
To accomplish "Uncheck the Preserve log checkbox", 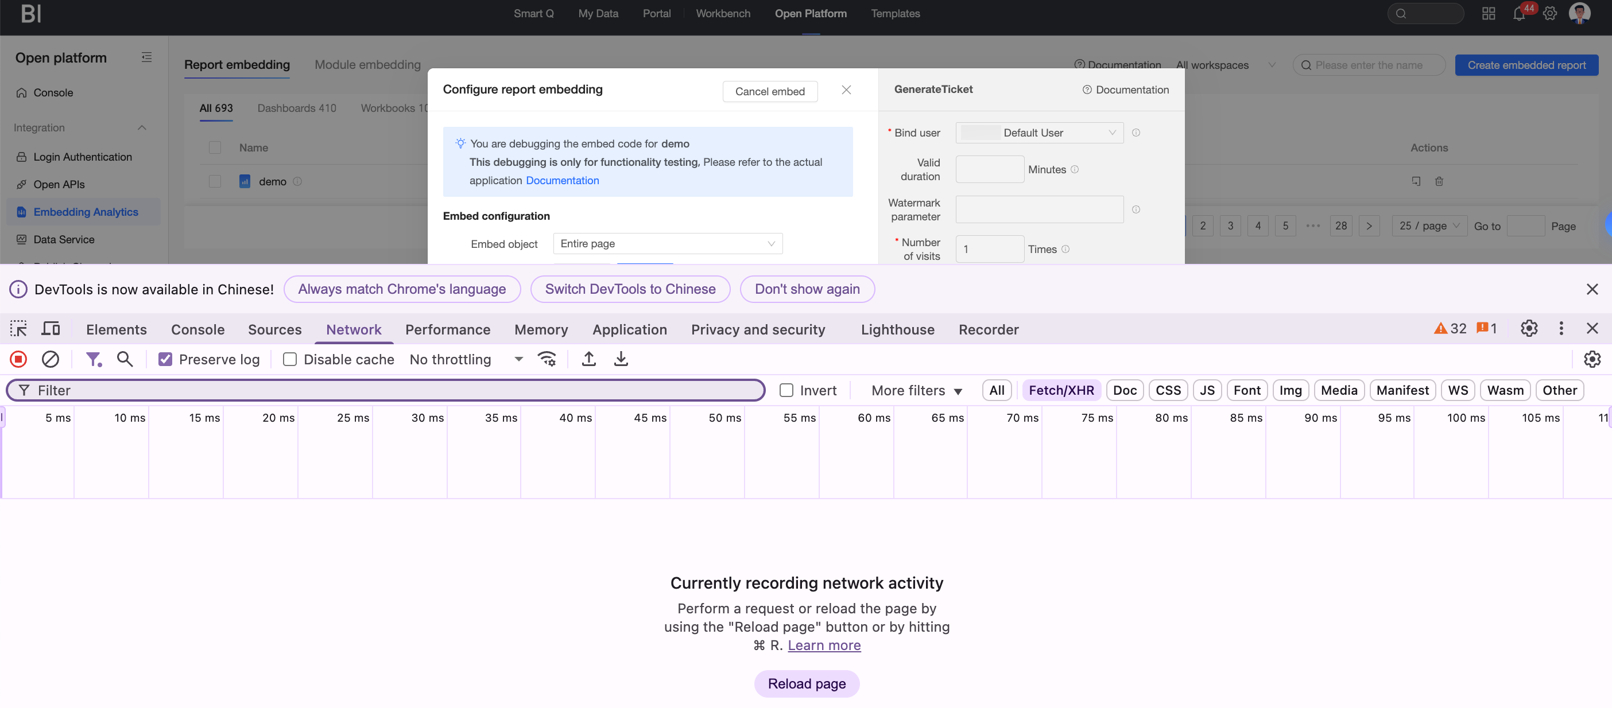I will [x=165, y=360].
